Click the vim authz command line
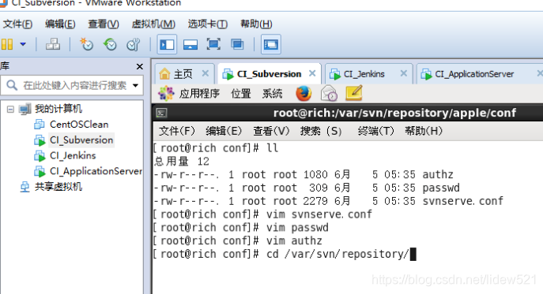Image resolution: width=543 pixels, height=294 pixels. tap(238, 240)
